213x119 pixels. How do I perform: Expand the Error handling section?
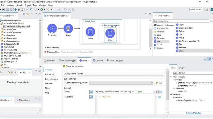(46, 48)
